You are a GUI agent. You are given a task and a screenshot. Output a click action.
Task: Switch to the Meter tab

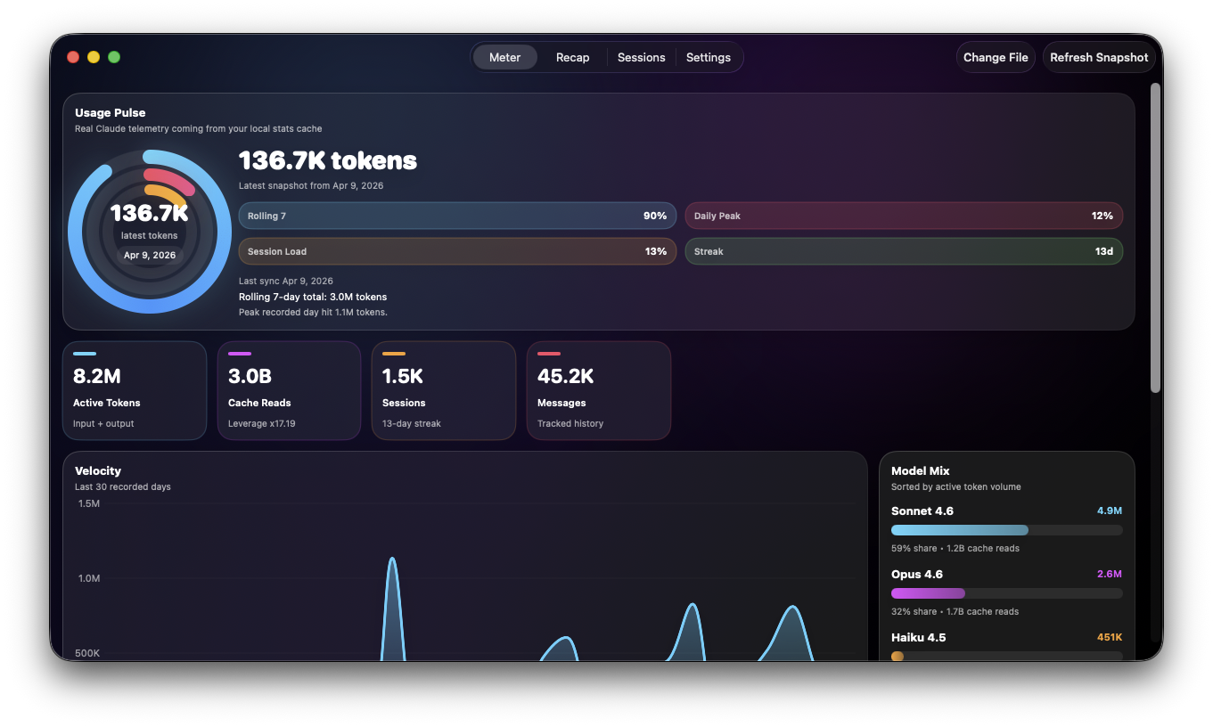(x=504, y=57)
